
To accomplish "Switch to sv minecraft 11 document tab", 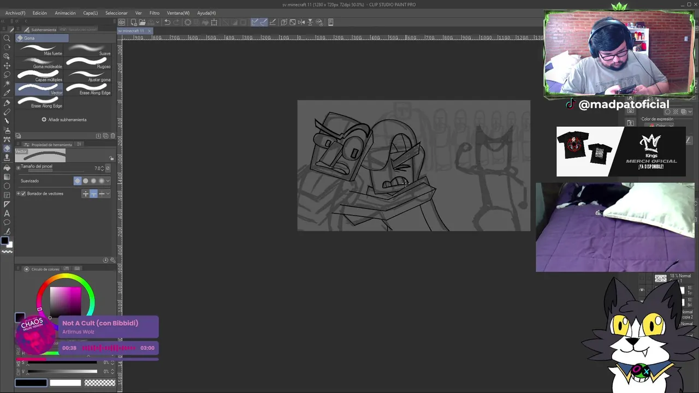I will click(x=132, y=31).
